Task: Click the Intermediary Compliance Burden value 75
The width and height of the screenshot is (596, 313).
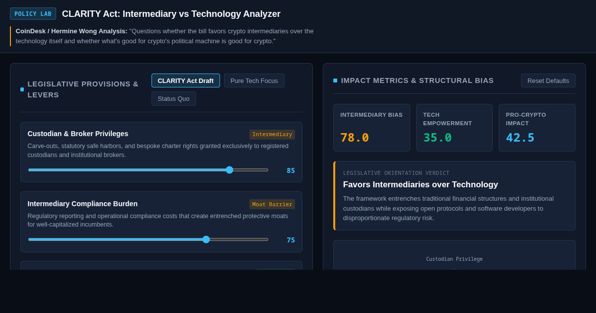Action: pos(291,240)
